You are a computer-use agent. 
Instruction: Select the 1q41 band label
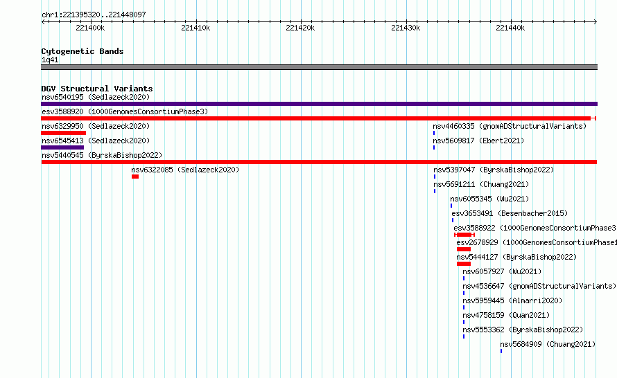tap(50, 60)
